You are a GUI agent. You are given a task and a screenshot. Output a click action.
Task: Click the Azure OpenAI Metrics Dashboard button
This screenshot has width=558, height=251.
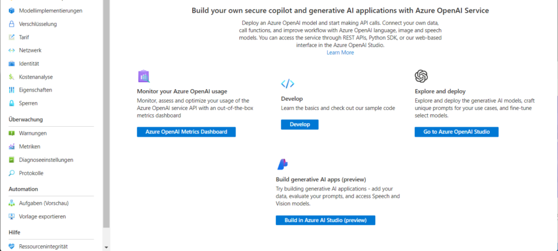[186, 132]
